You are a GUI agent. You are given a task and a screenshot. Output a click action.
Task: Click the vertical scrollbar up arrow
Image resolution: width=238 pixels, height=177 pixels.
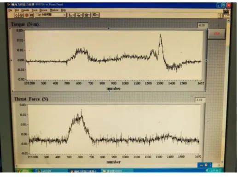pos(228,21)
